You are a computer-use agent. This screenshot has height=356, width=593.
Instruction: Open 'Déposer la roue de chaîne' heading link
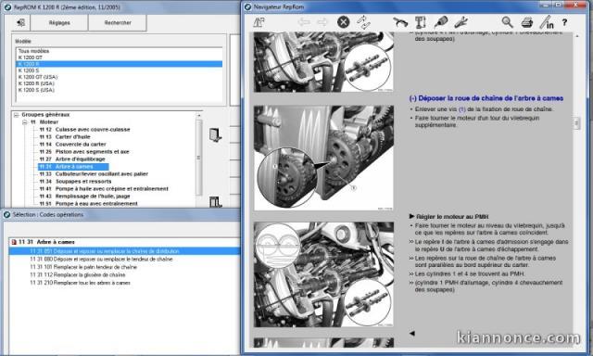point(486,98)
